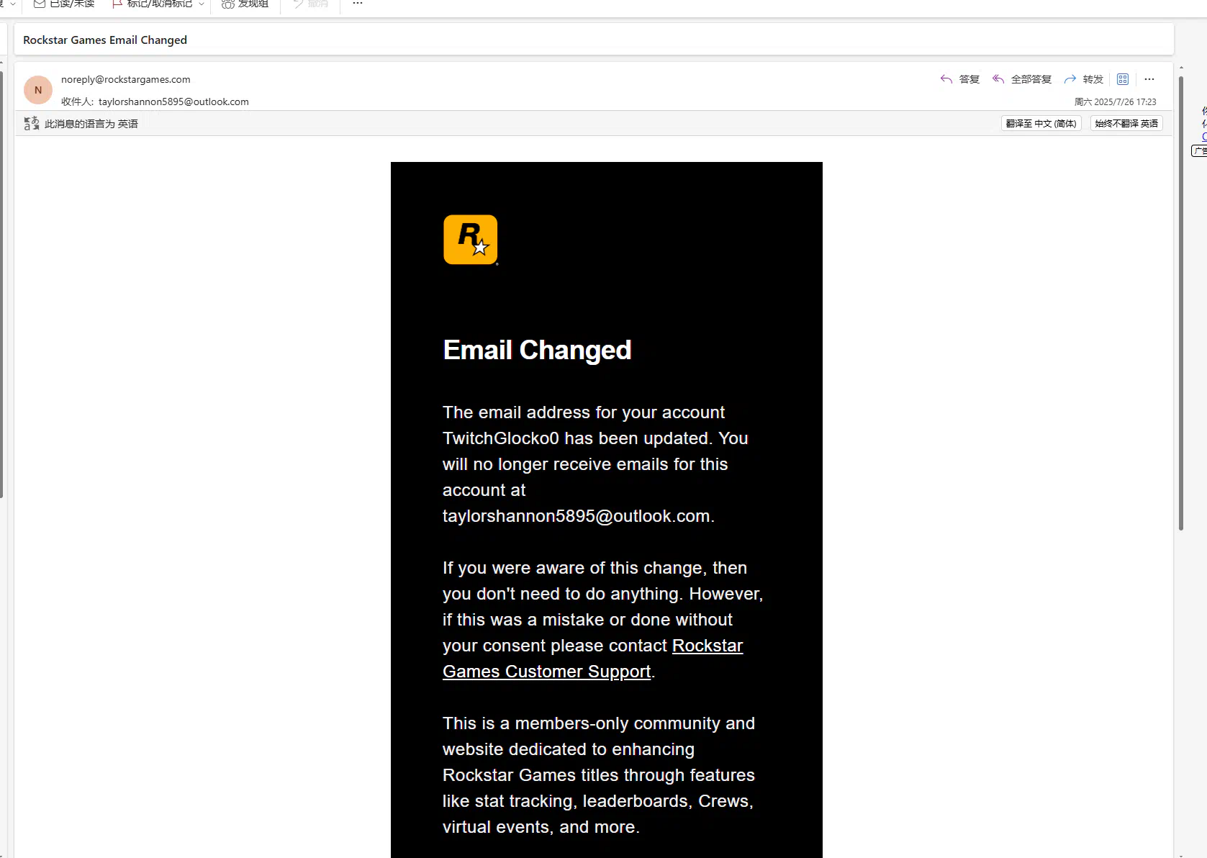
Task: Click the 标记/取消标记 flag button
Action: tap(153, 4)
